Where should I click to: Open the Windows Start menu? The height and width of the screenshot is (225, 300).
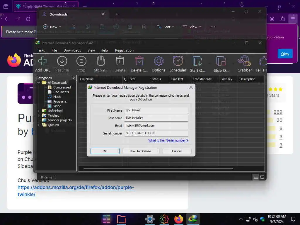[x=106, y=219]
